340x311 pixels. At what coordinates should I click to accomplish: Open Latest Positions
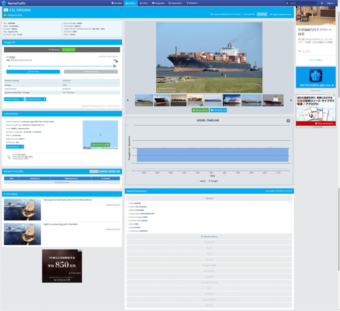click(x=35, y=99)
